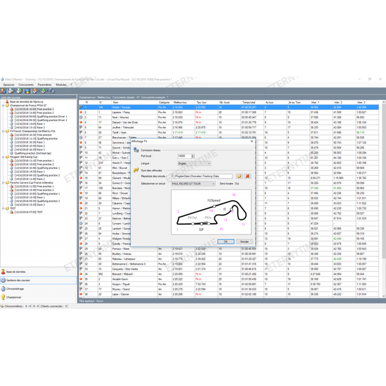Open the printer icon dropdown arrow

[x=14, y=91]
